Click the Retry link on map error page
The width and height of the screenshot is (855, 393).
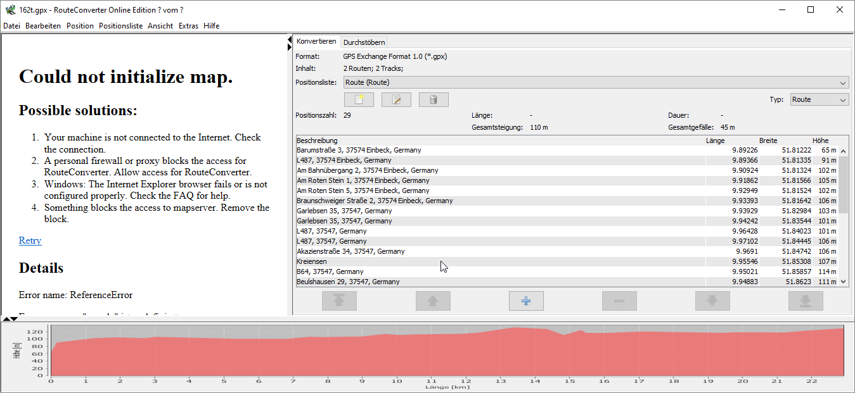tap(30, 240)
